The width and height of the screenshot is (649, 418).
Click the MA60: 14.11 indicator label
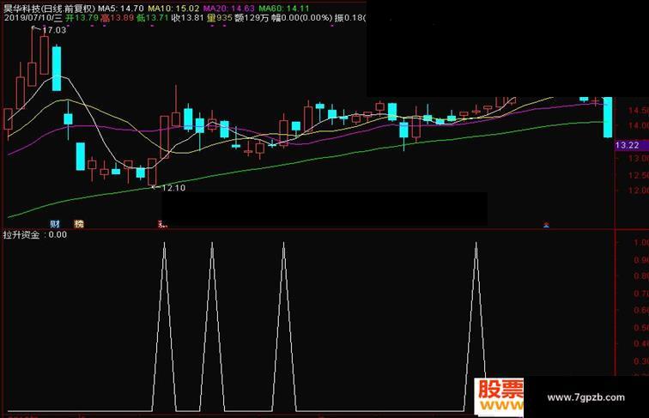pyautogui.click(x=284, y=8)
